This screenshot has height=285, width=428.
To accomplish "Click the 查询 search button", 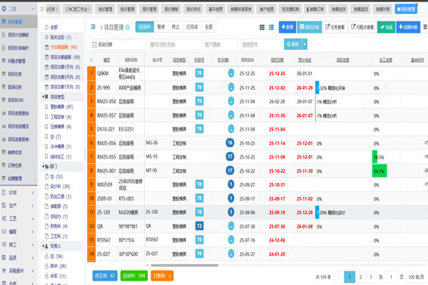I will [292, 44].
